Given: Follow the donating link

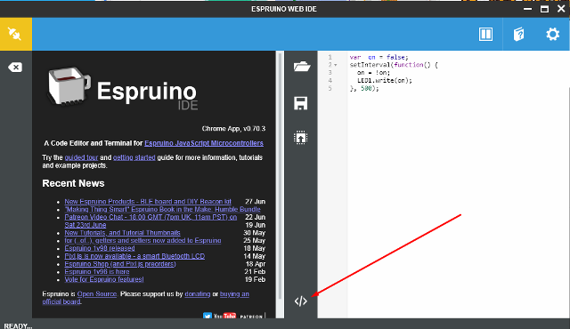Looking at the screenshot, I should [198, 293].
